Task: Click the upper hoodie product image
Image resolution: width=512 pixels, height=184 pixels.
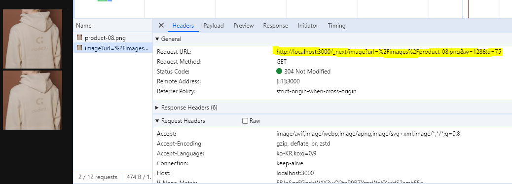Action: 33,39
